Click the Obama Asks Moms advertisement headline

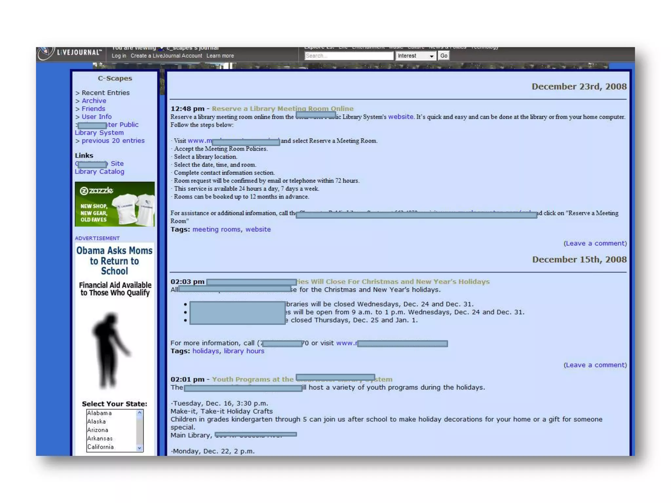(114, 261)
